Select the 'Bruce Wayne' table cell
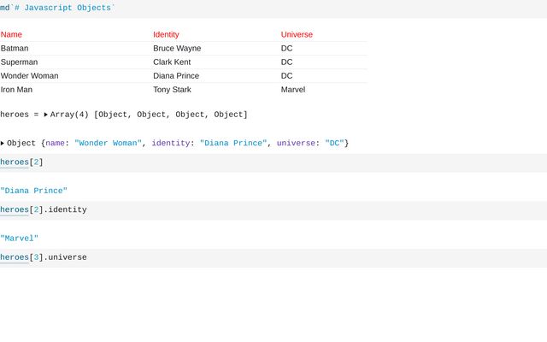 [x=177, y=48]
